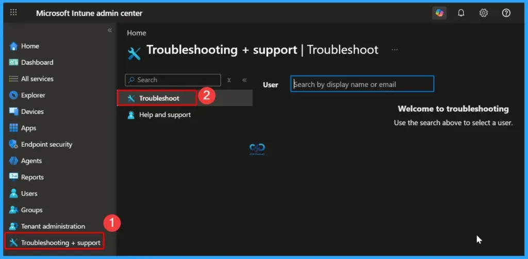Open Copilot from the top bar
The height and width of the screenshot is (259, 528).
click(x=439, y=13)
